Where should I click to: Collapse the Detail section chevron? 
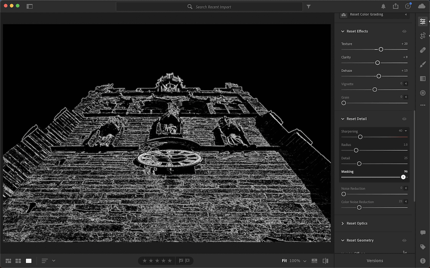coord(343,119)
